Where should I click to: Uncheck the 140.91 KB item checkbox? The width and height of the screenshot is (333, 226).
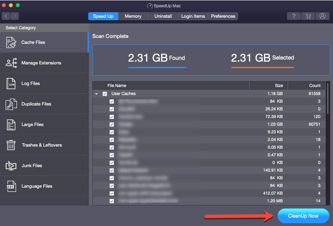(112, 170)
